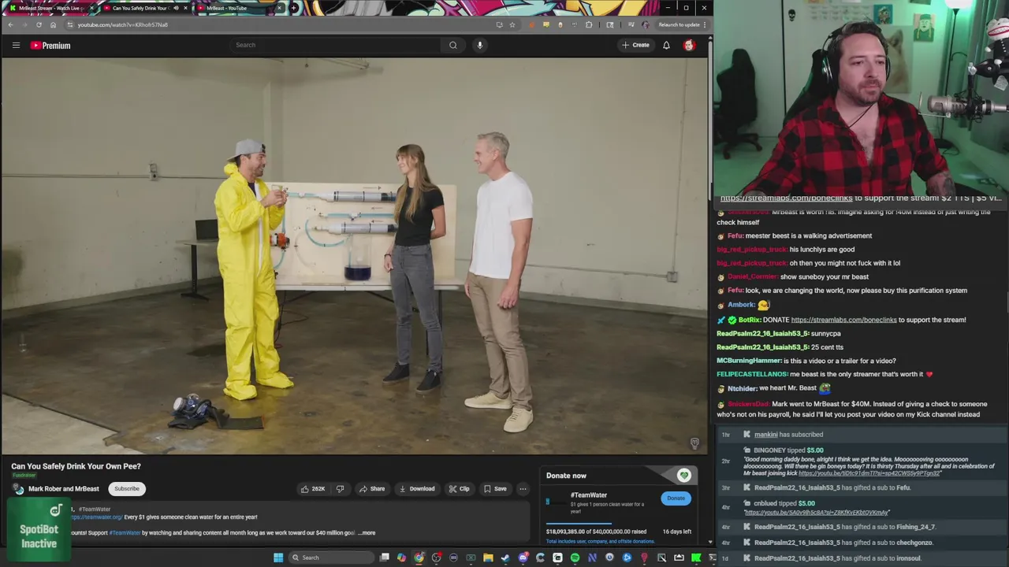Screen dimensions: 1009x567
Task: Click the browser address bar URL
Action: 123,24
